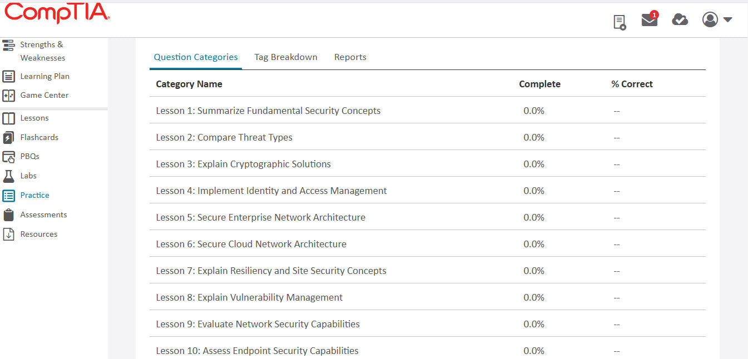The height and width of the screenshot is (359, 748).
Task: Open the Resources download icon
Action: (9, 234)
